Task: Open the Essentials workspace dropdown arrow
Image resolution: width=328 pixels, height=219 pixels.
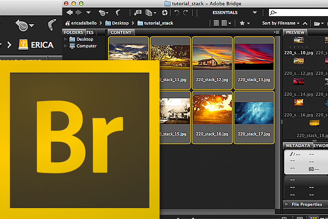Action: [255, 12]
